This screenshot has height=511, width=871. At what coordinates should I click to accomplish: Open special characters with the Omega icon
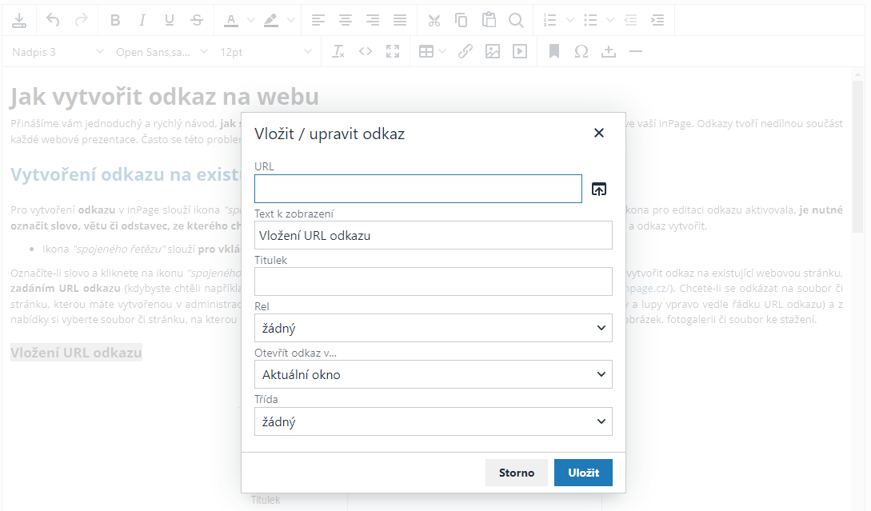581,51
